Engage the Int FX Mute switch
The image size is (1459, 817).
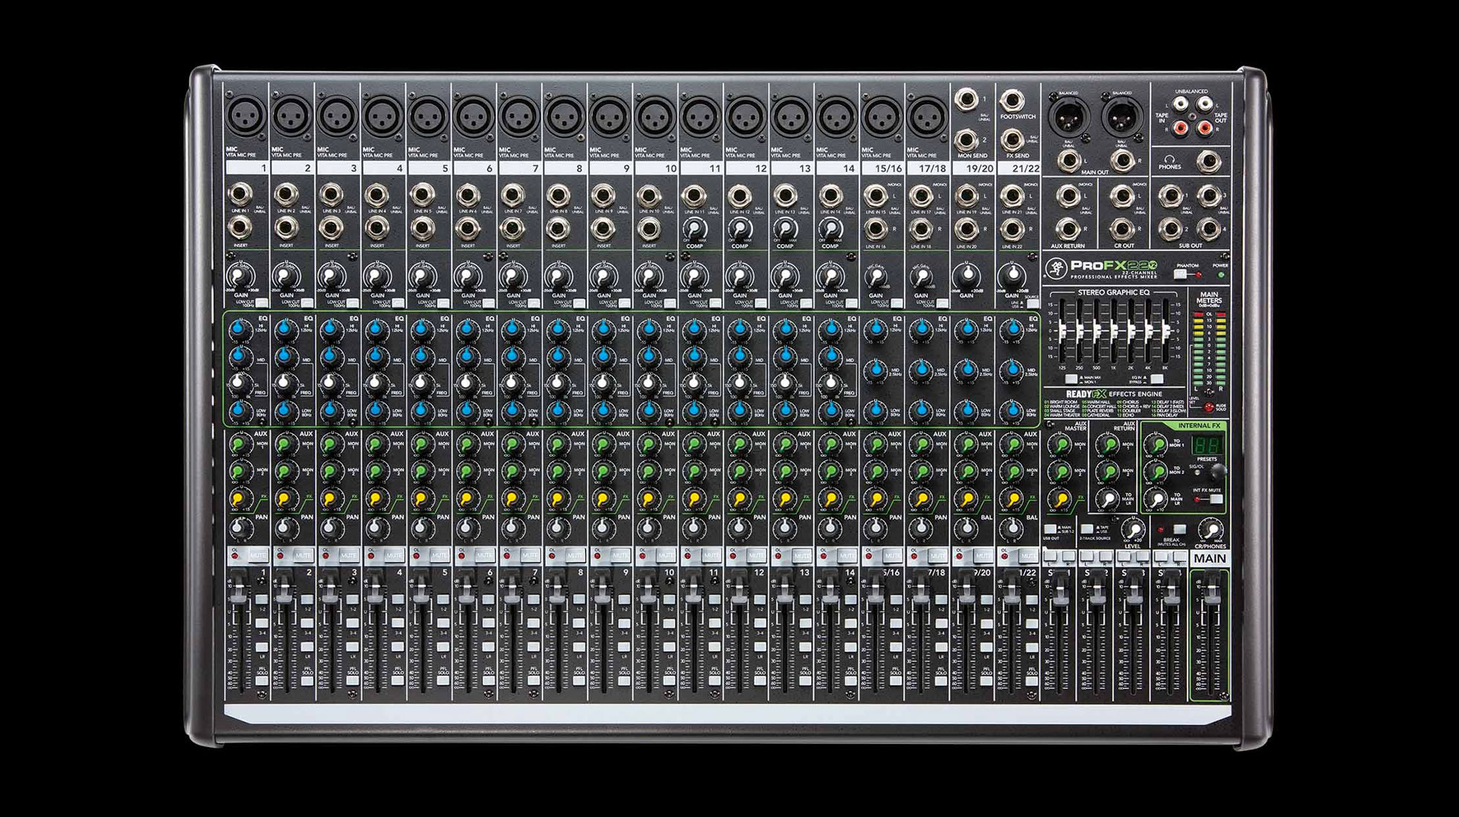coord(1216,499)
